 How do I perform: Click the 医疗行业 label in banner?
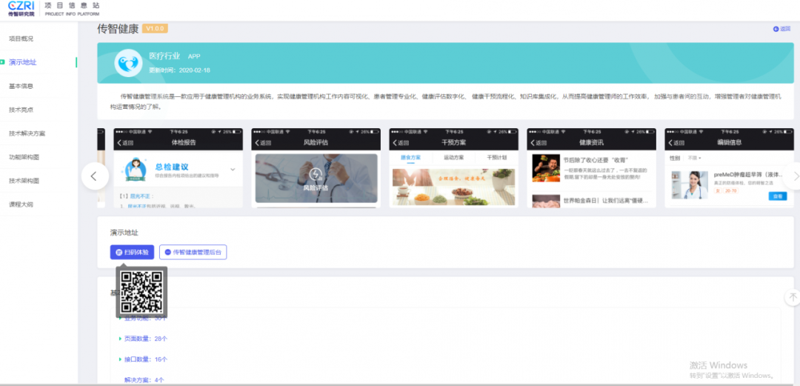click(164, 56)
